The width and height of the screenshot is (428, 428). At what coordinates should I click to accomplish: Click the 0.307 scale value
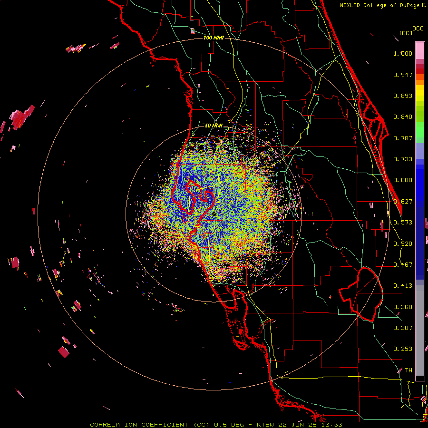(x=403, y=328)
